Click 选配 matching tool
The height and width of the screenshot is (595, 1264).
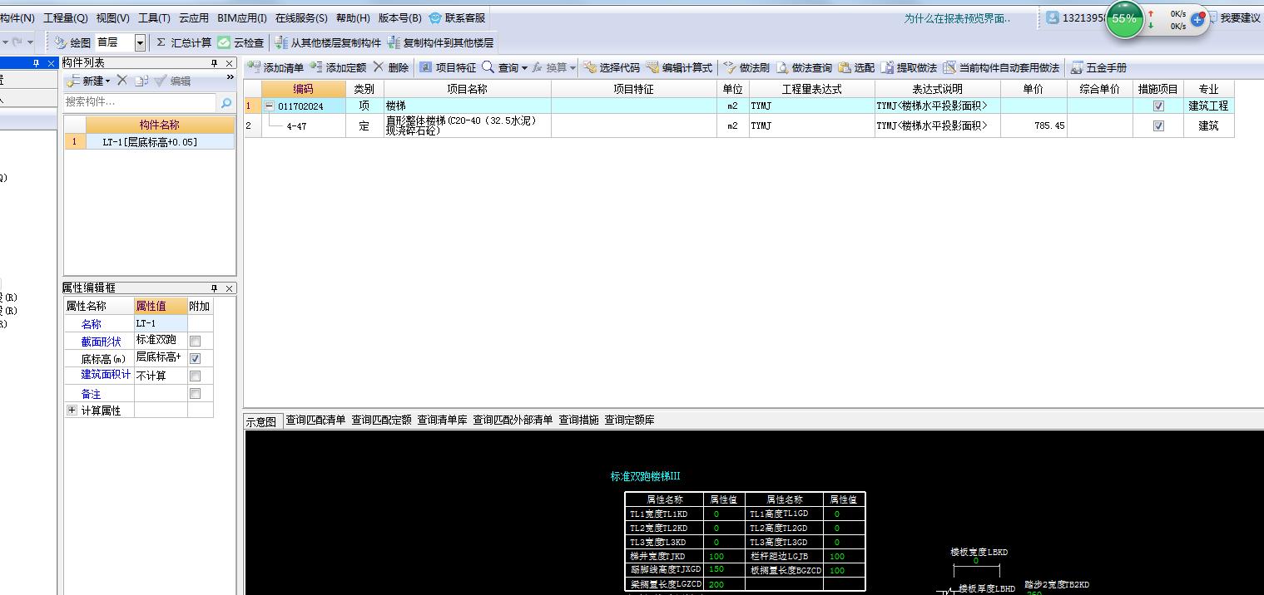[x=856, y=67]
